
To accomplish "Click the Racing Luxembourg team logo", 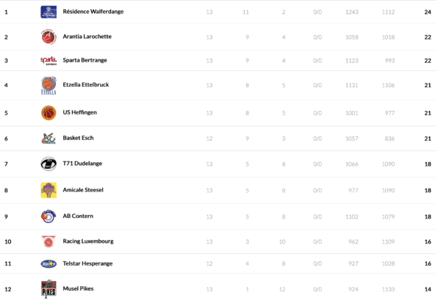I will [x=49, y=241].
